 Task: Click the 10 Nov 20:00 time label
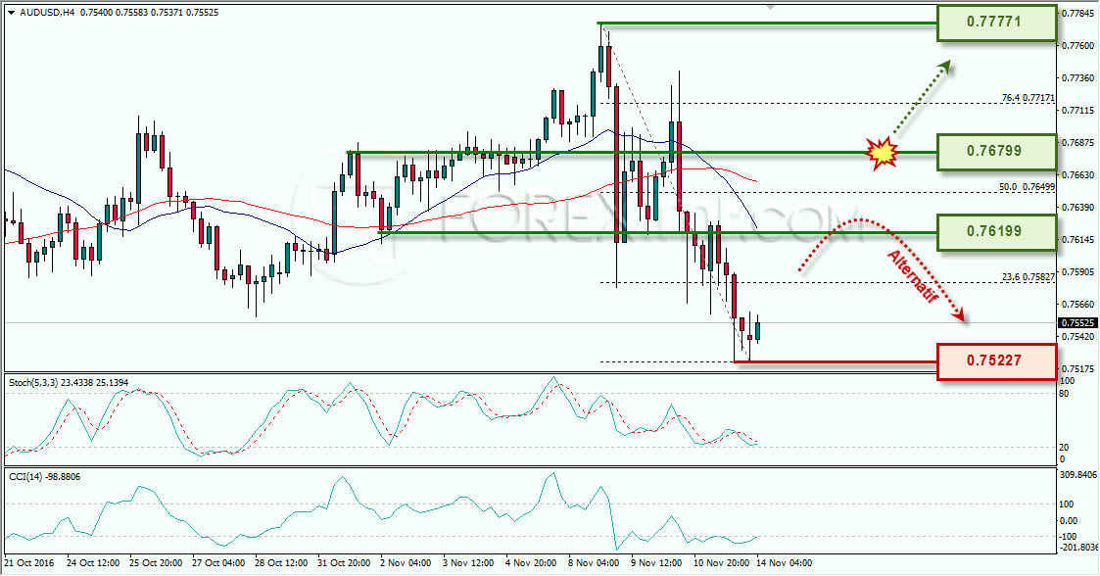[721, 562]
